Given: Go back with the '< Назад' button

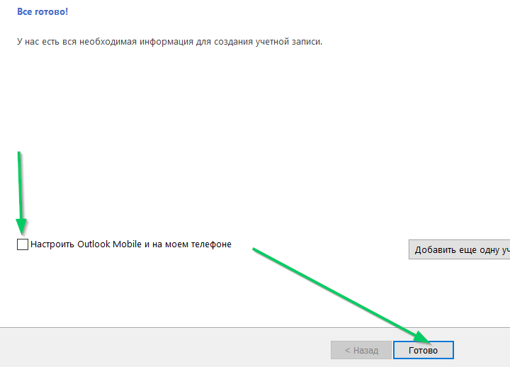Looking at the screenshot, I should (x=361, y=350).
